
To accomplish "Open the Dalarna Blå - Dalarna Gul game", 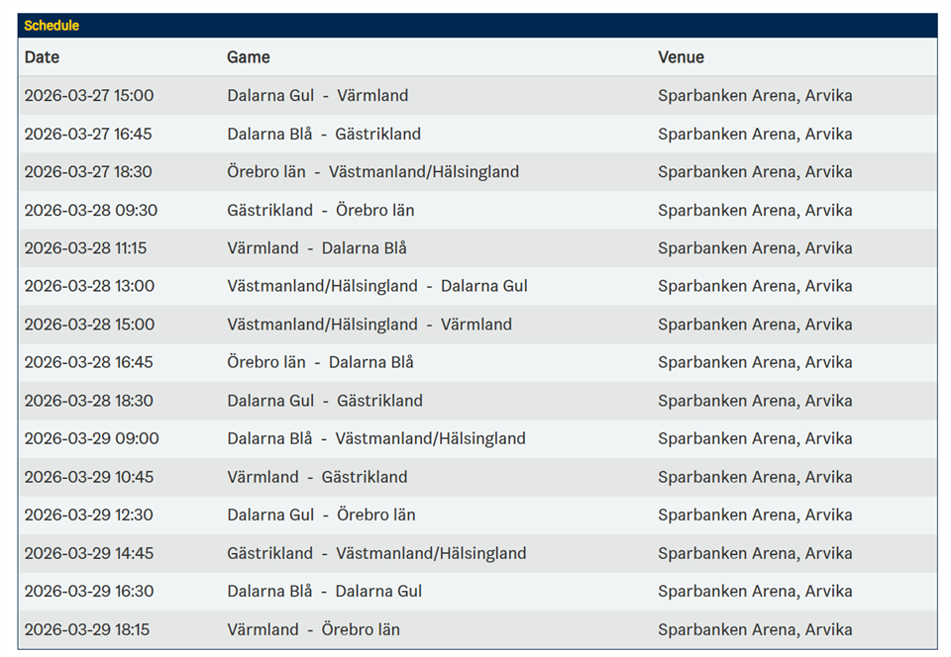I will [x=324, y=591].
